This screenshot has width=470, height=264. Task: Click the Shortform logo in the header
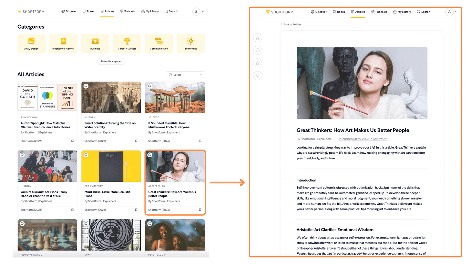[31, 11]
